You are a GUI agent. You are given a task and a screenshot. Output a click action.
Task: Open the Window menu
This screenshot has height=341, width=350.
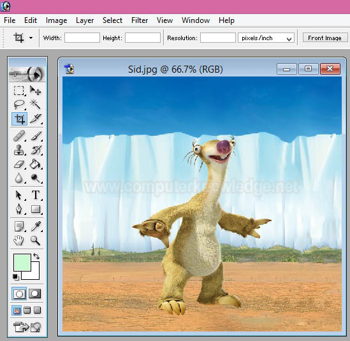click(196, 20)
